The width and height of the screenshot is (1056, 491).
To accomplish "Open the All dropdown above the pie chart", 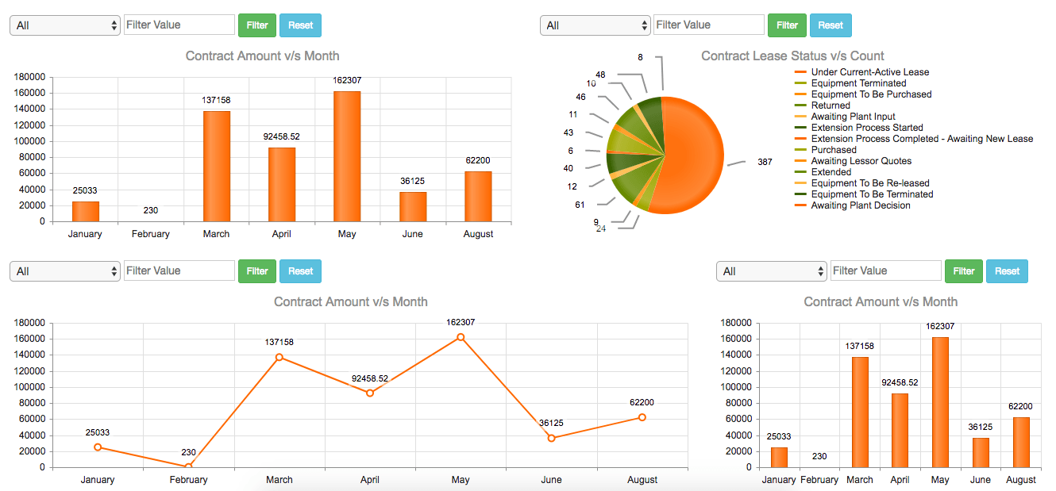I will pos(595,25).
